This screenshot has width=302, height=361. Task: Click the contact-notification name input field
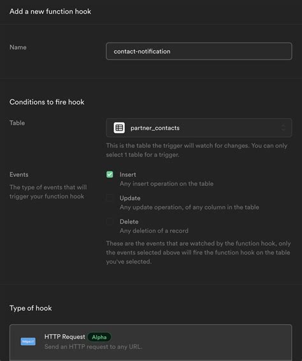[199, 51]
